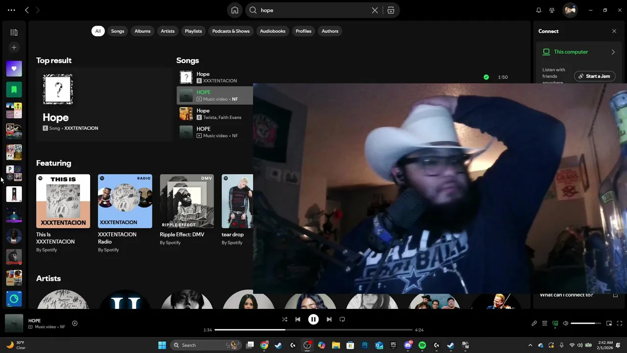Start a Jam session
Screen dimensions: 627x353
pyautogui.click(x=595, y=76)
